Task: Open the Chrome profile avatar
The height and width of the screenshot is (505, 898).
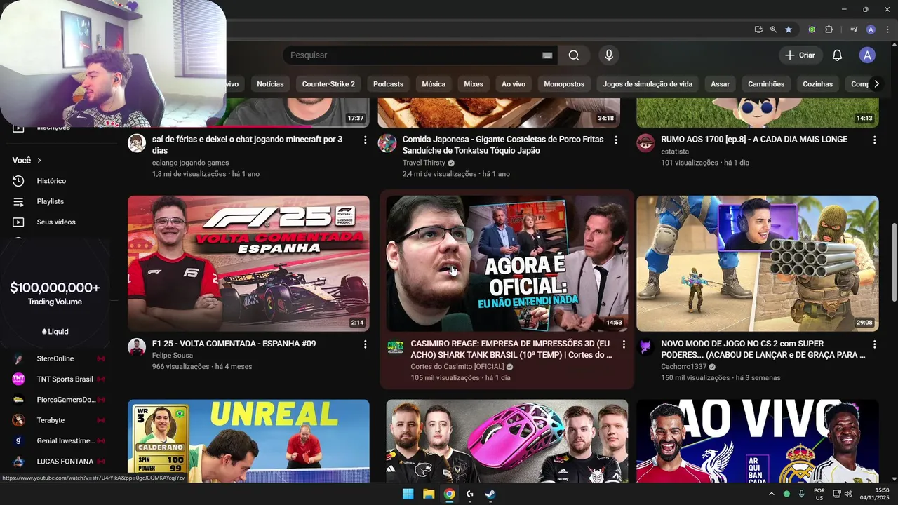Action: point(871,29)
